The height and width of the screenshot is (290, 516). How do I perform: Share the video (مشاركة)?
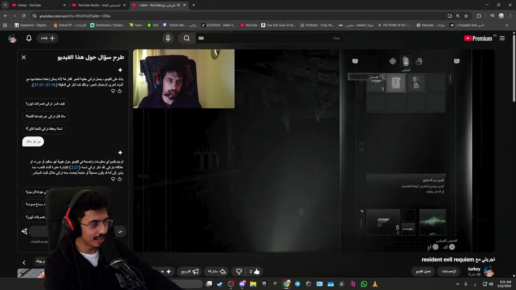(x=217, y=271)
